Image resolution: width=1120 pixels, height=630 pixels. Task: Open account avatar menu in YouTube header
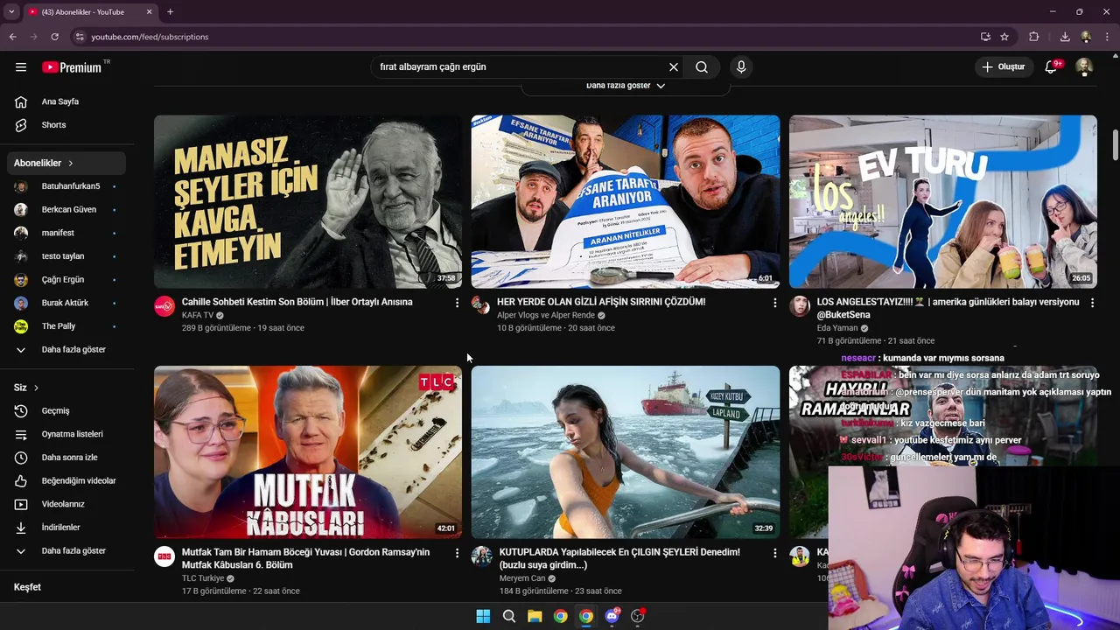click(x=1084, y=67)
